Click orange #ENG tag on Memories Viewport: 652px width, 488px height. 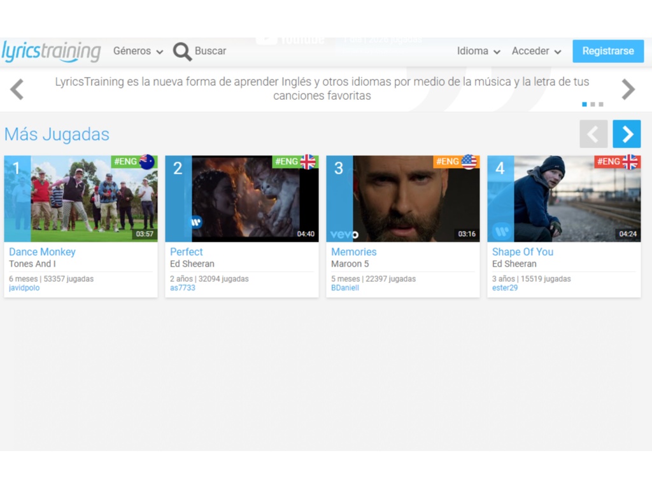pos(447,161)
